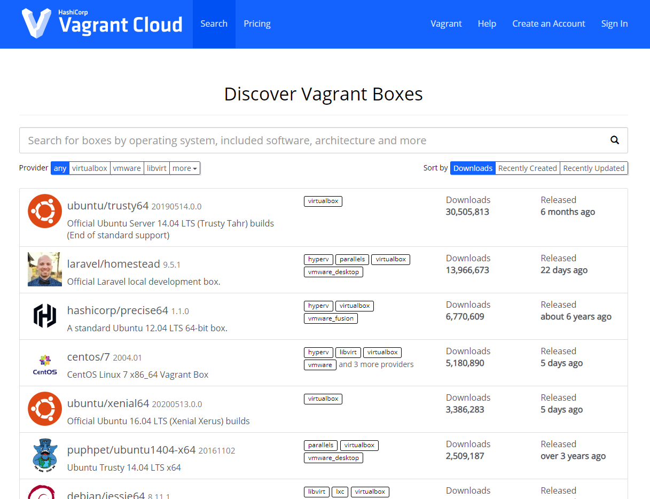Click the hashicorp/precise64 HashiCorp logo

pos(45,316)
